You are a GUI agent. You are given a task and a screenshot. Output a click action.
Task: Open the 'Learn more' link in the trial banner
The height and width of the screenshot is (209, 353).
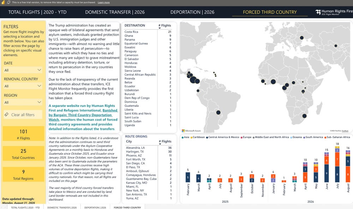pyautogui.click(x=103, y=2)
